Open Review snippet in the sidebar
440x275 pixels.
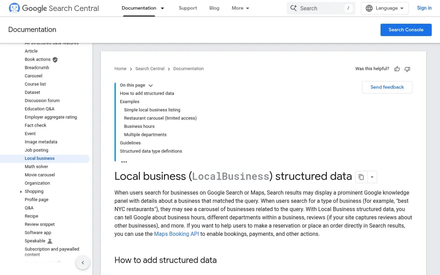point(40,224)
